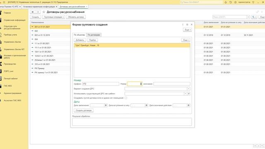Select contract row 001 от 01.01.2021

(x=51, y=26)
